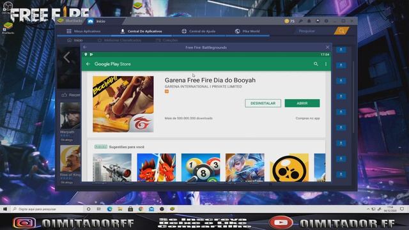Click the Google Play Store back arrow
This screenshot has width=409, height=230.
click(x=88, y=64)
